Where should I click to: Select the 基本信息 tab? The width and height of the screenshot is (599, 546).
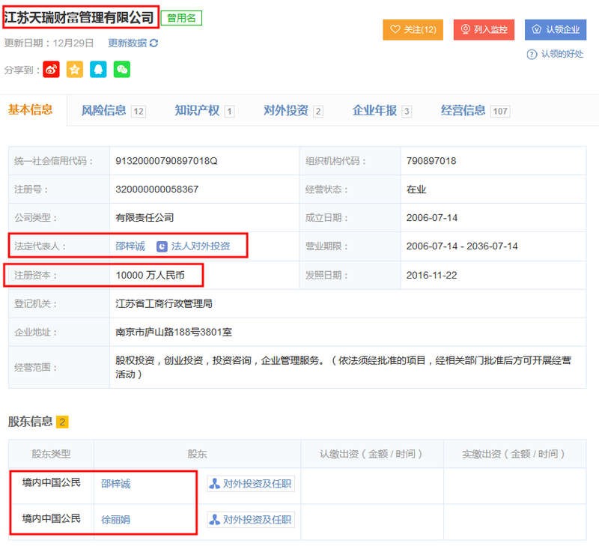coord(30,109)
